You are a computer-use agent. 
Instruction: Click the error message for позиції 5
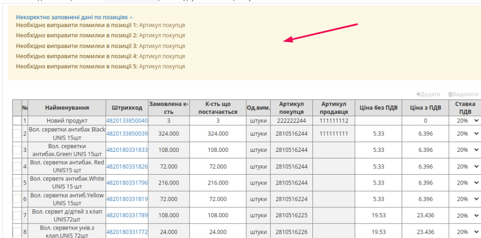click(100, 66)
